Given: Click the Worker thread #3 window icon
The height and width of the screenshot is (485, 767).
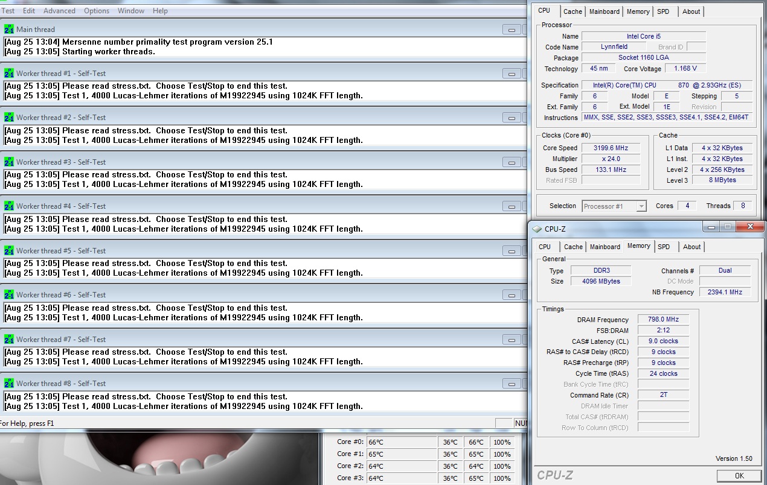Looking at the screenshot, I should (9, 162).
